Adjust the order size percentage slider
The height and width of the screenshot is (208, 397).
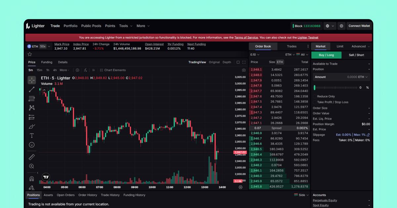[335, 87]
